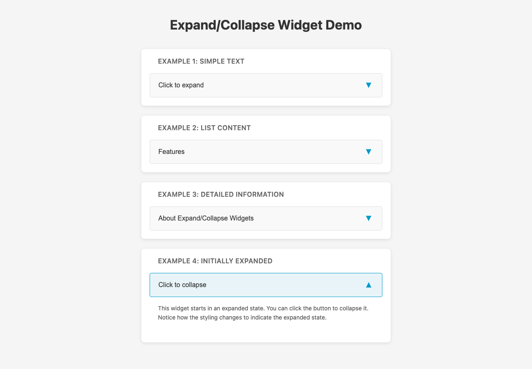Select the "Example 2: List Content" heading
The width and height of the screenshot is (532, 369).
point(204,128)
